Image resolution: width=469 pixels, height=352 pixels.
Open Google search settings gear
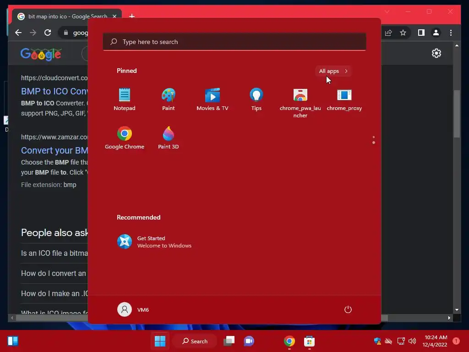point(436,53)
